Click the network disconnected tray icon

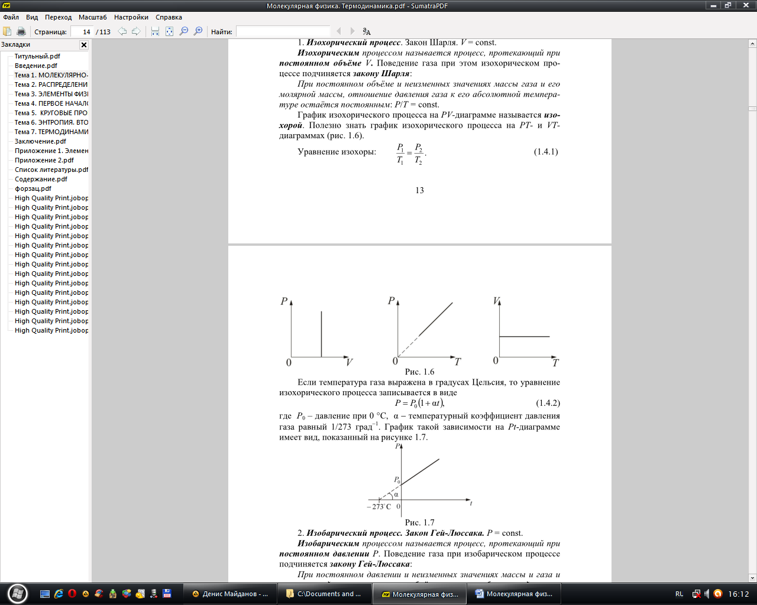(697, 594)
